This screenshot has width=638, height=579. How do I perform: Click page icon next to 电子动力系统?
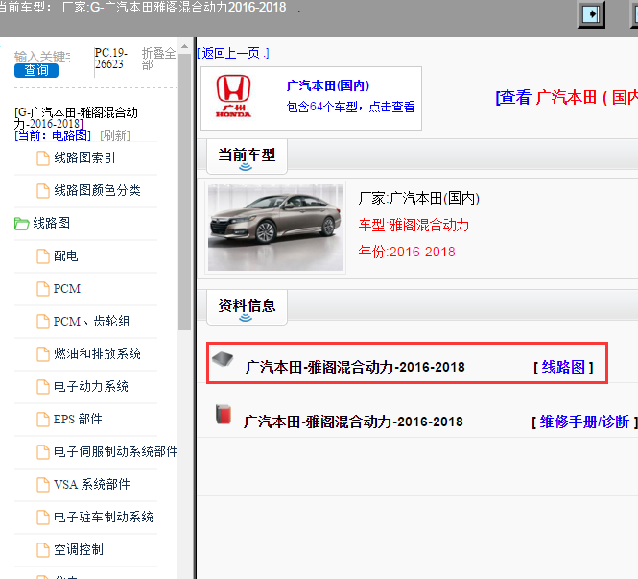tap(43, 387)
